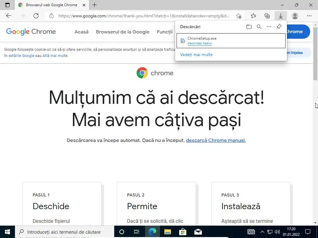Open tab actions menu icon

(x=7, y=5)
